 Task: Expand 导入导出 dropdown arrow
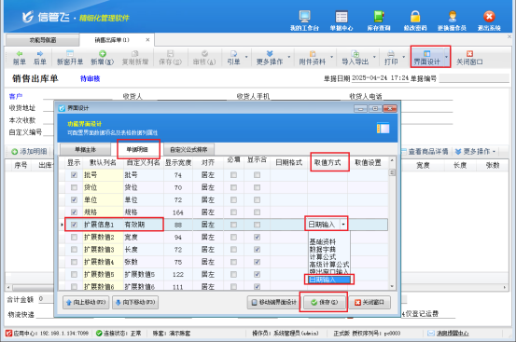coord(374,57)
